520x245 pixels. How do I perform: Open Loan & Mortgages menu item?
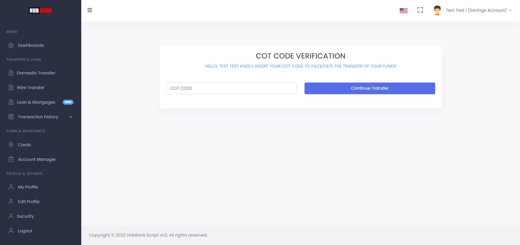coord(36,102)
